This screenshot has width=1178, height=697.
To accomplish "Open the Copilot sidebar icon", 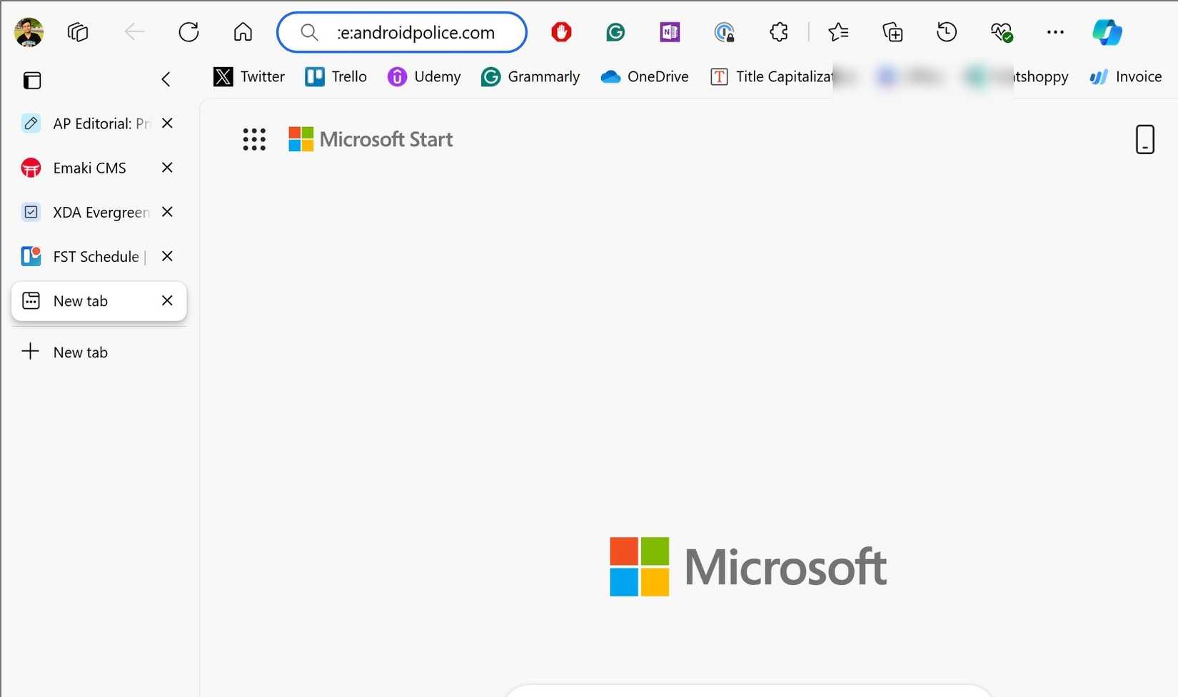I will point(1107,32).
